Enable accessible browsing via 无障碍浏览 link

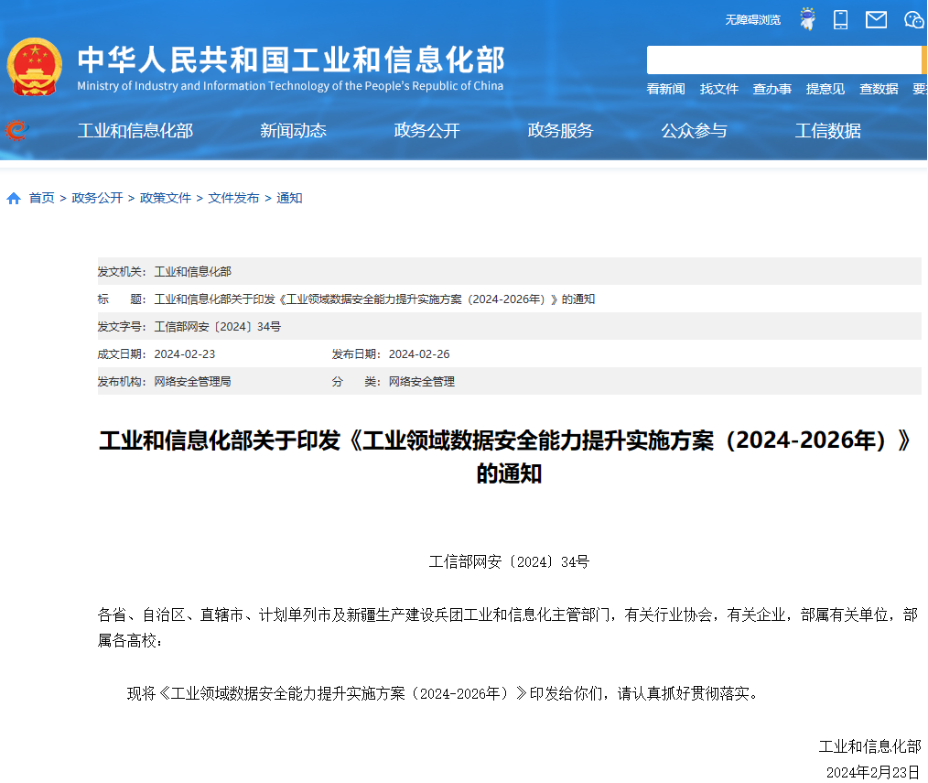[751, 19]
